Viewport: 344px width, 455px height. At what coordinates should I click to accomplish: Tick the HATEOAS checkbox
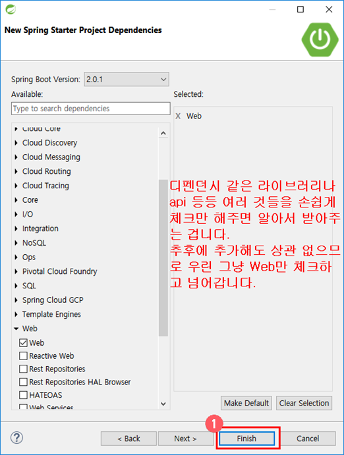click(23, 395)
